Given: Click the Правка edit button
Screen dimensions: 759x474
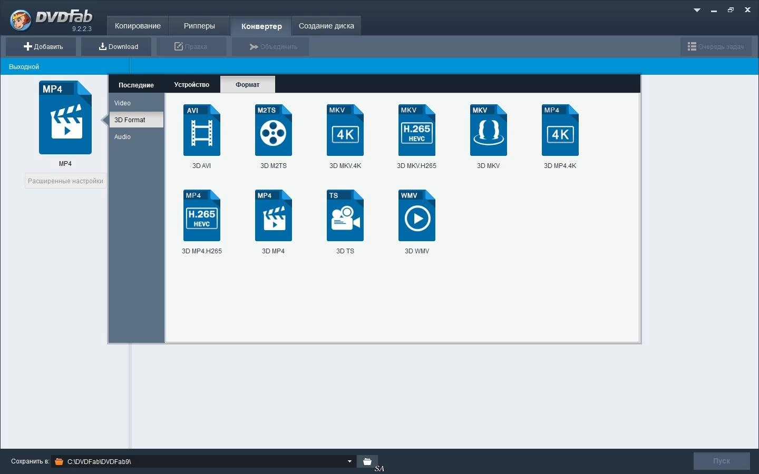Looking at the screenshot, I should point(191,46).
